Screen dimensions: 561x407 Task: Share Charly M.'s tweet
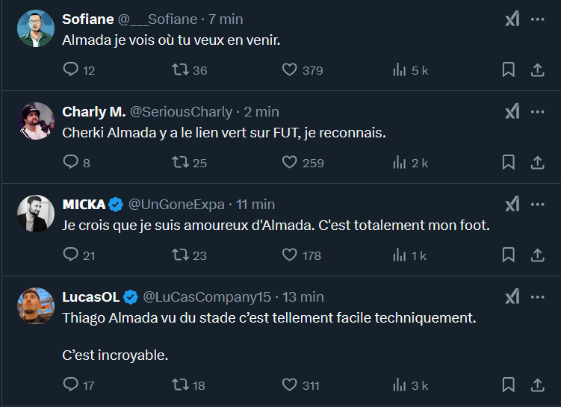point(536,162)
